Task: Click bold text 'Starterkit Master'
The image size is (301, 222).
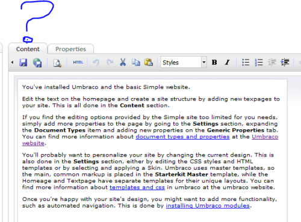Action: (x=181, y=174)
